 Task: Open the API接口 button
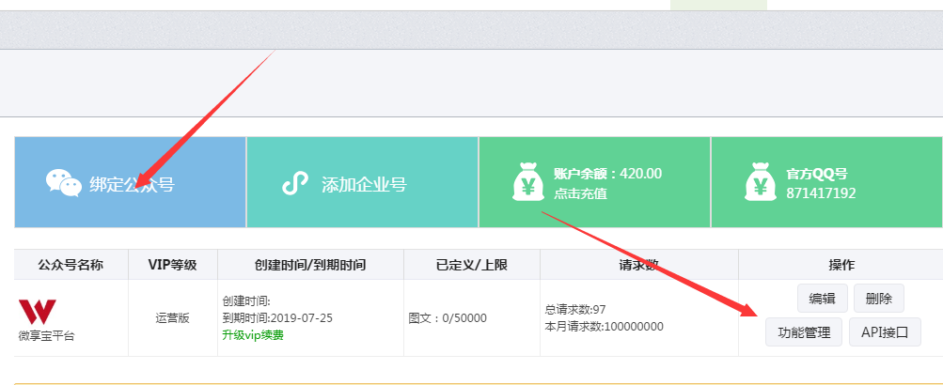pos(885,332)
